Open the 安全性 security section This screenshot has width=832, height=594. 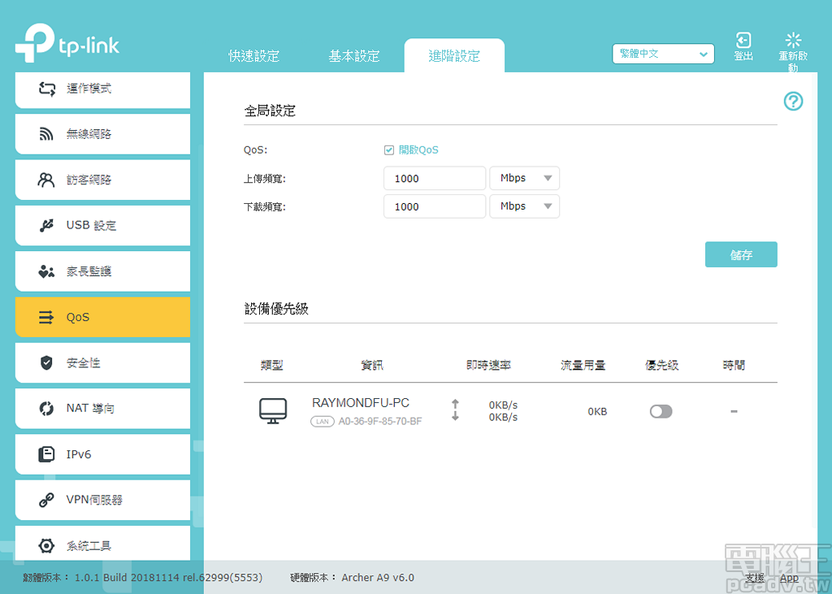(x=46, y=362)
